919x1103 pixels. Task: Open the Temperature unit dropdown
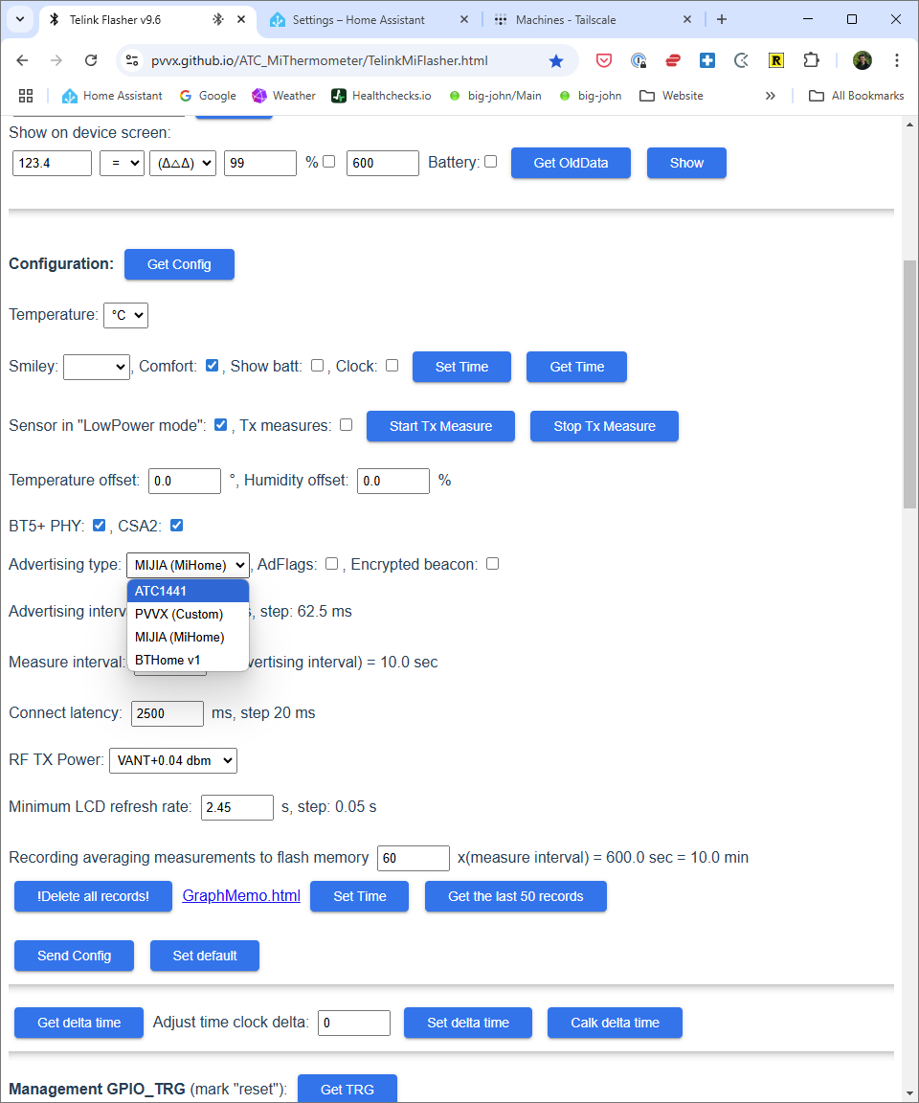[x=125, y=315]
